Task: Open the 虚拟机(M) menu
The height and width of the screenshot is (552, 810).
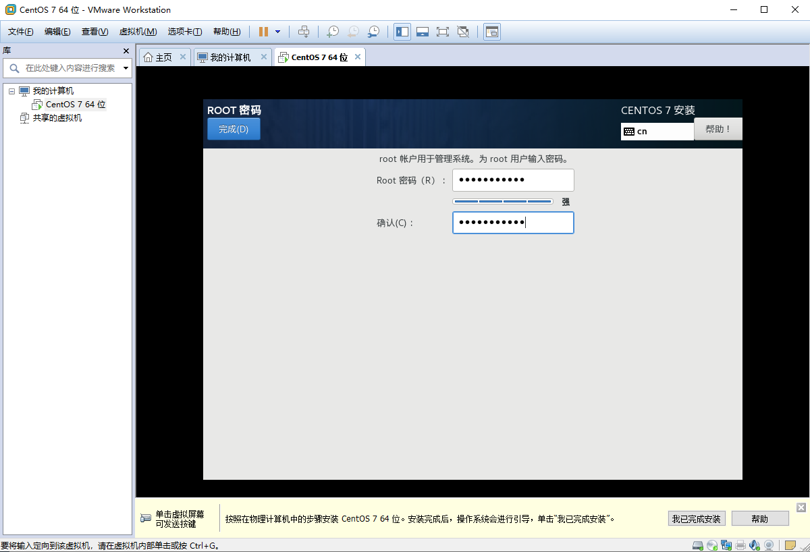Action: coord(138,32)
